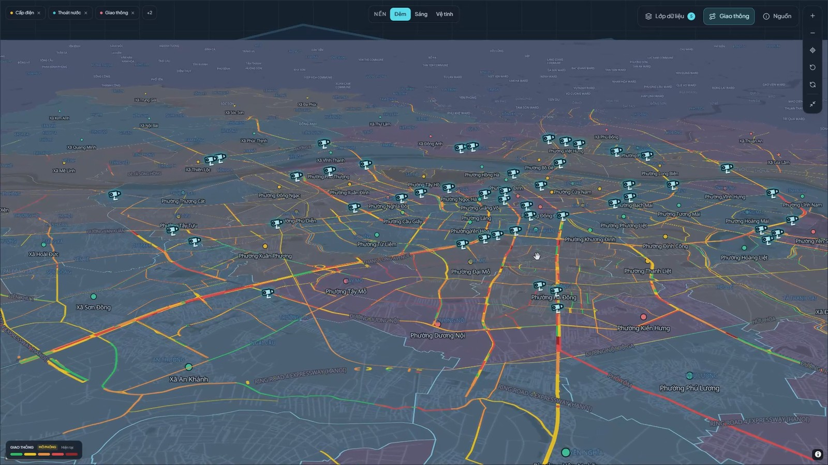Click the collapse/minimize arrows icon

(812, 104)
